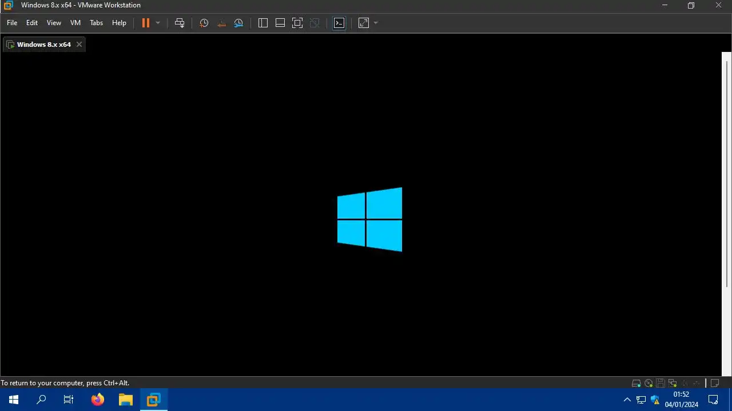Open the power options dropdown arrow
Image resolution: width=732 pixels, height=411 pixels.
[x=158, y=23]
